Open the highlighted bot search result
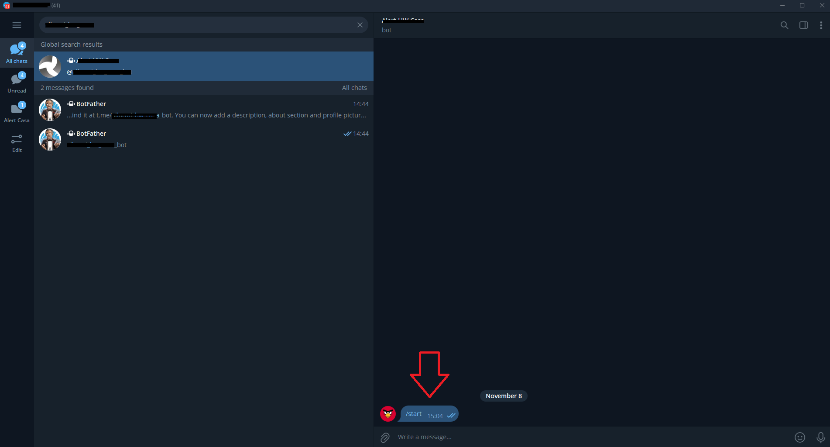830x447 pixels. [203, 66]
